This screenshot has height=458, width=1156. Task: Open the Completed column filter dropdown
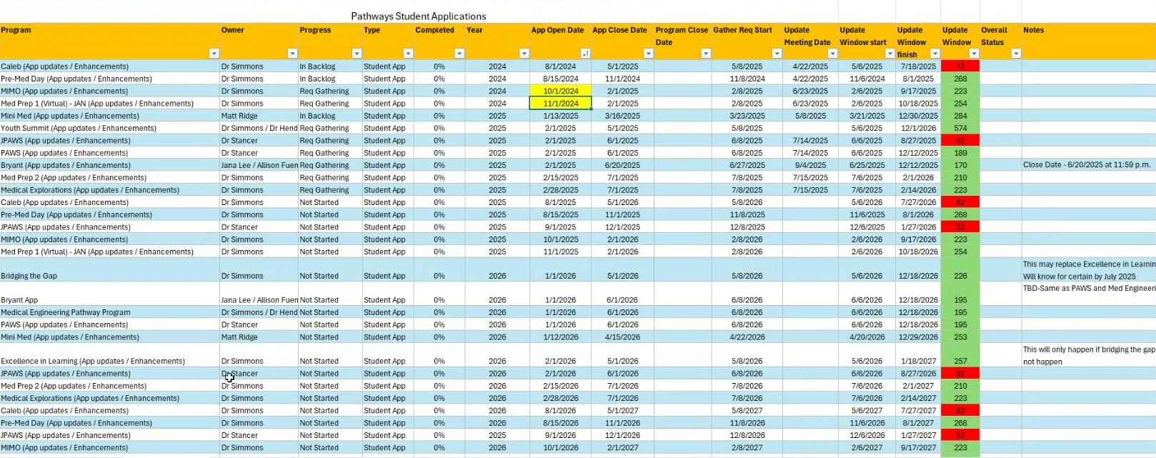pos(459,54)
